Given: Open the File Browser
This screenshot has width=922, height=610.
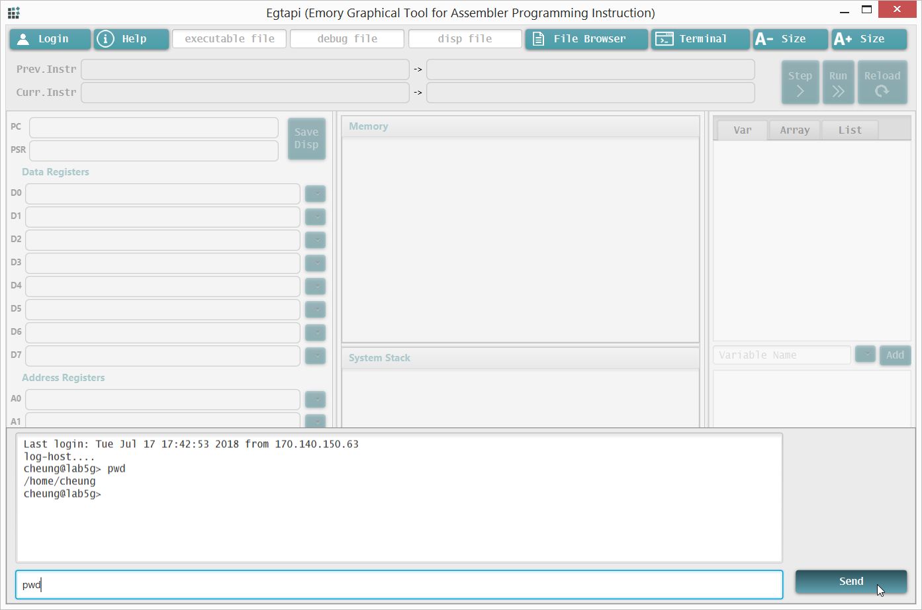Looking at the screenshot, I should click(x=586, y=39).
